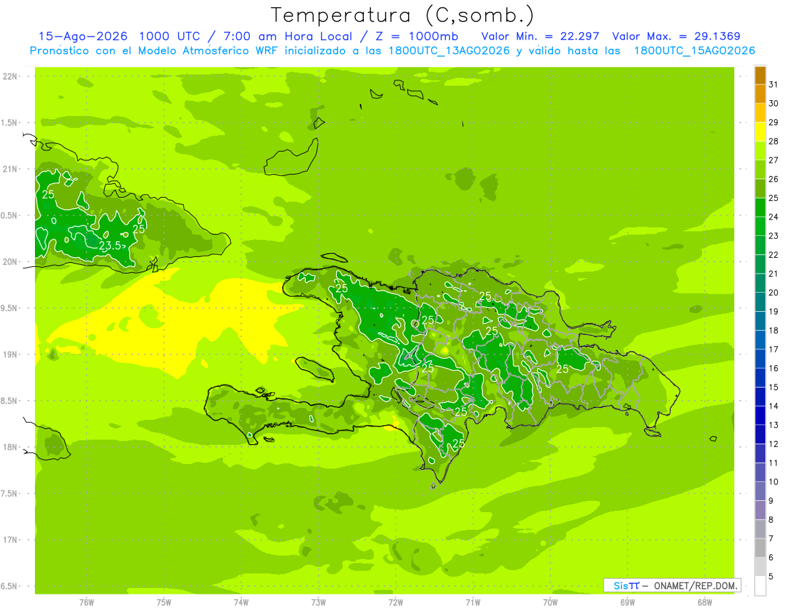Click the colorbar scale label 31
The height and width of the screenshot is (611, 791).
click(x=774, y=84)
